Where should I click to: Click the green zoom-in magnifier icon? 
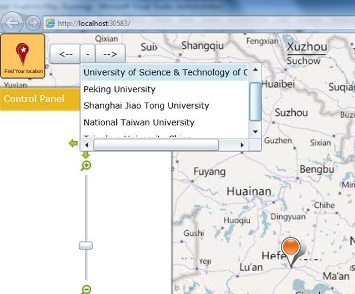[x=86, y=166]
